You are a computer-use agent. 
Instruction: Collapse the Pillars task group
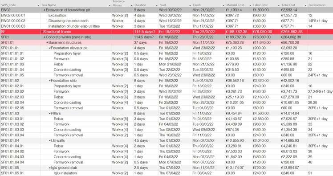50,114
